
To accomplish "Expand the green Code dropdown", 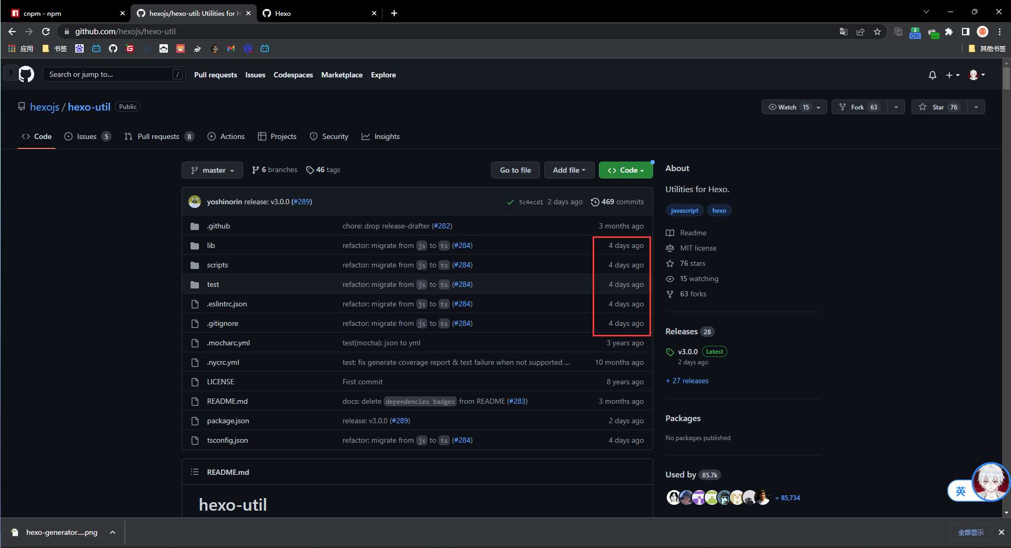I will (625, 170).
